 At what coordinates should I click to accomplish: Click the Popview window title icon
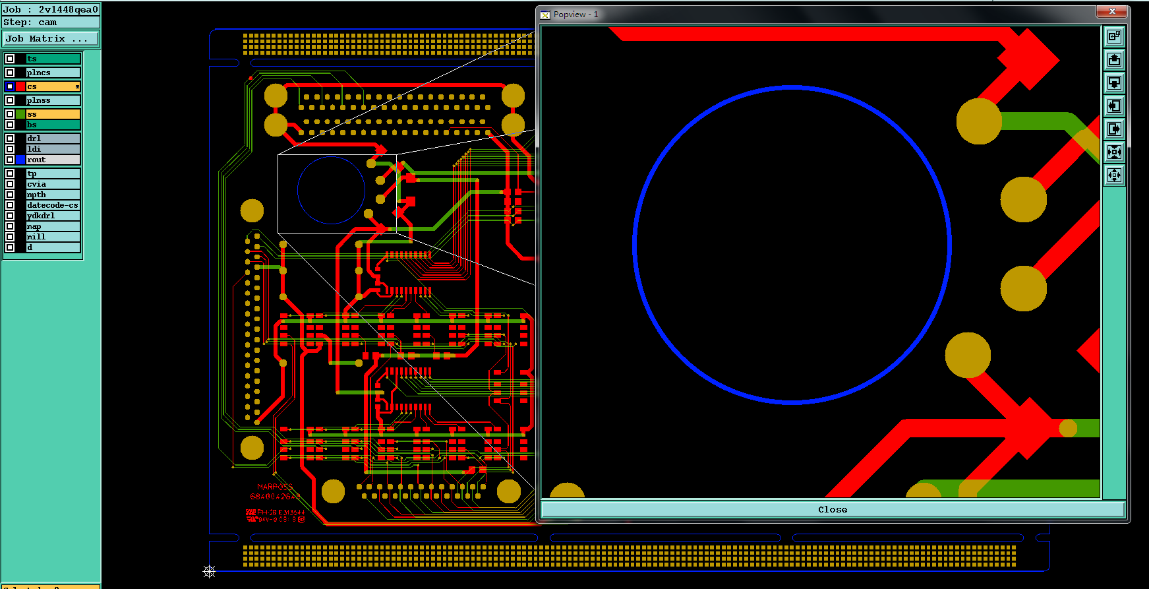(545, 15)
